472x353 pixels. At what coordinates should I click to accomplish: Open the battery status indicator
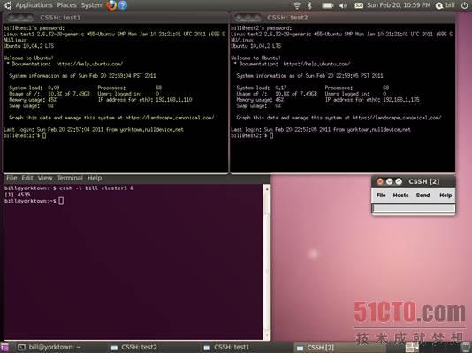[328, 5]
